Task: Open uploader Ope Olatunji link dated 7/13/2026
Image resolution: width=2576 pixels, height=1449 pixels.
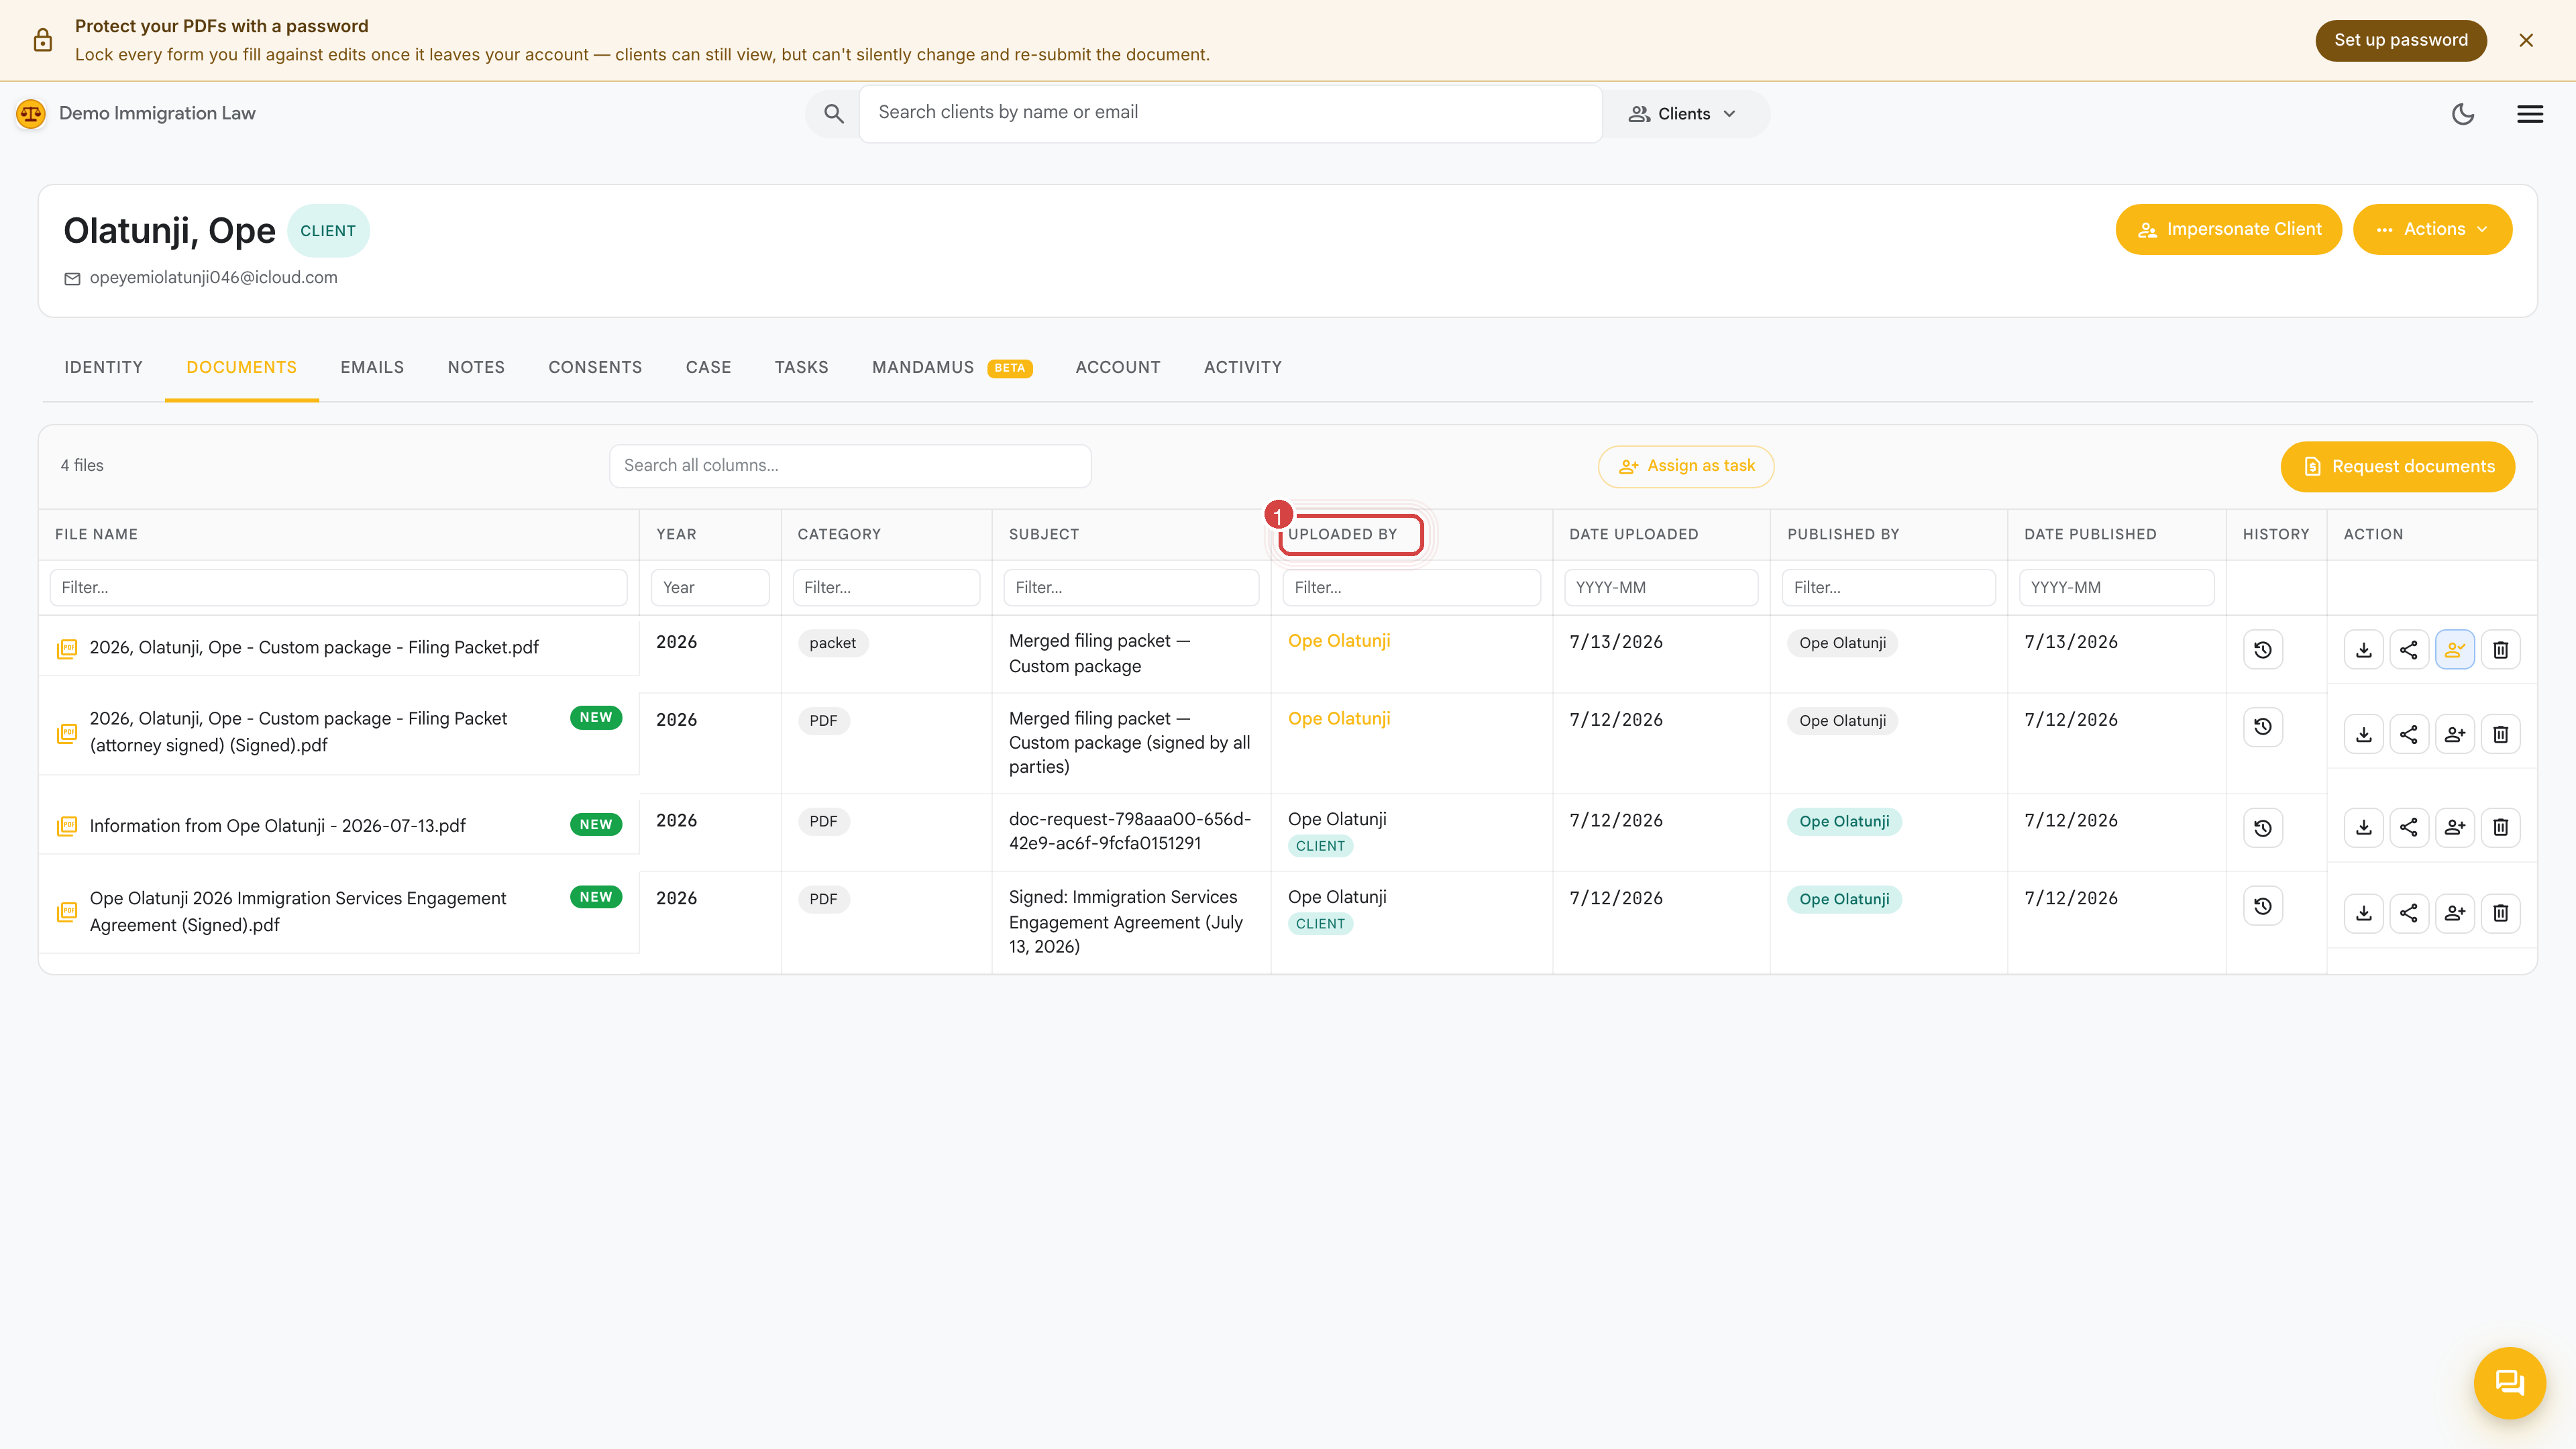Action: pyautogui.click(x=1339, y=641)
